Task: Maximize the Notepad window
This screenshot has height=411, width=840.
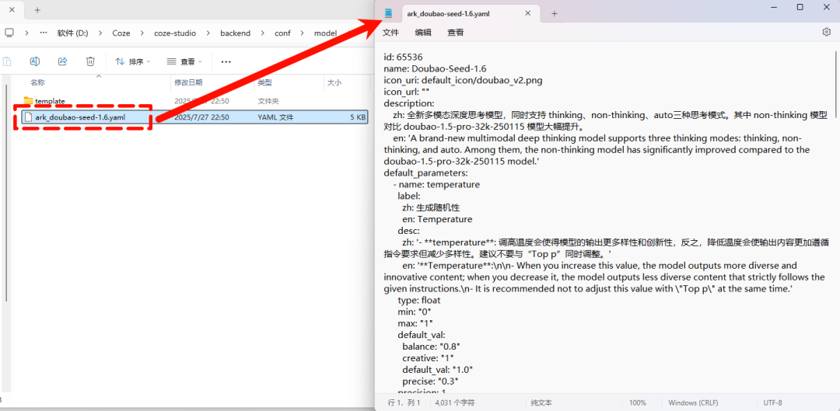Action: 800,7
